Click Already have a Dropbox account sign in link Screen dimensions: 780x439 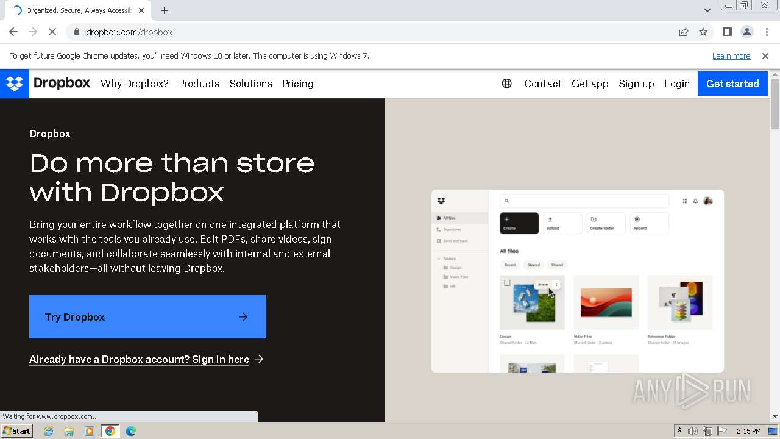[x=146, y=359]
